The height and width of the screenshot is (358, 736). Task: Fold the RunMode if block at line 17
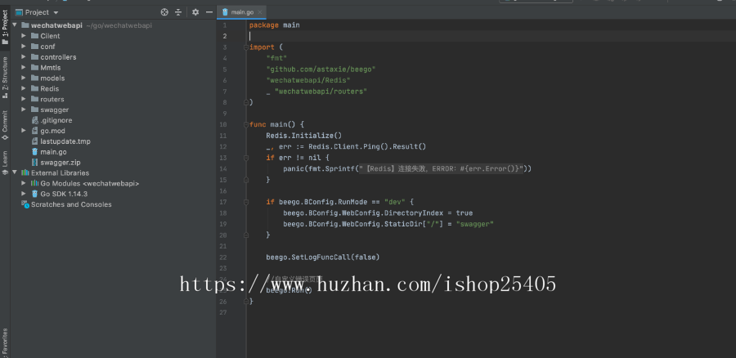[245, 202]
